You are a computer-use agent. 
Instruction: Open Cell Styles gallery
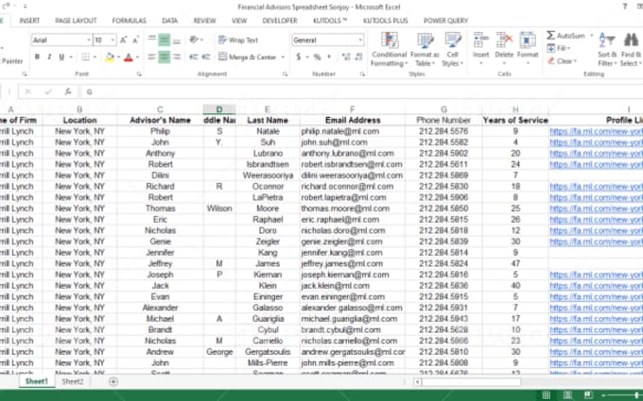(x=453, y=49)
